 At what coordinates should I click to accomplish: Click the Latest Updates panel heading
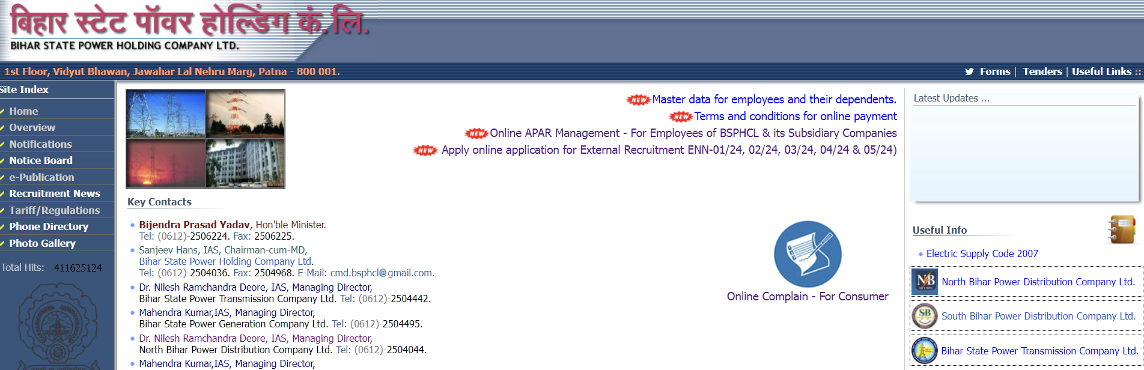point(952,98)
